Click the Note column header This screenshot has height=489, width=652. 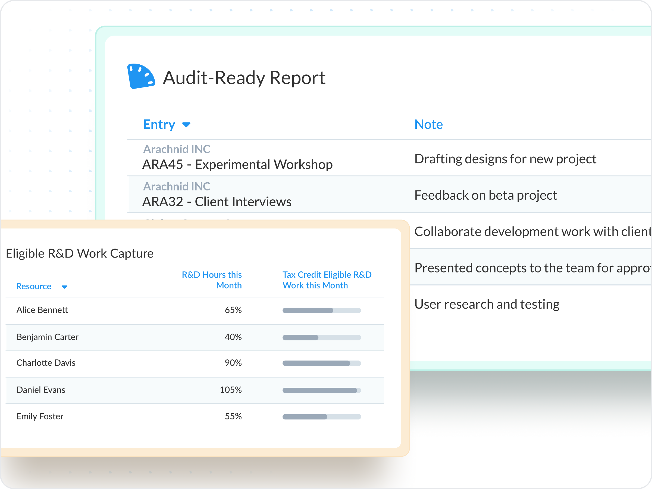coord(428,124)
